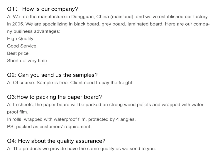Click the answer line mentioning Dongguan, China
Image resolution: width=220 pixels, height=166 pixels.
point(107,17)
